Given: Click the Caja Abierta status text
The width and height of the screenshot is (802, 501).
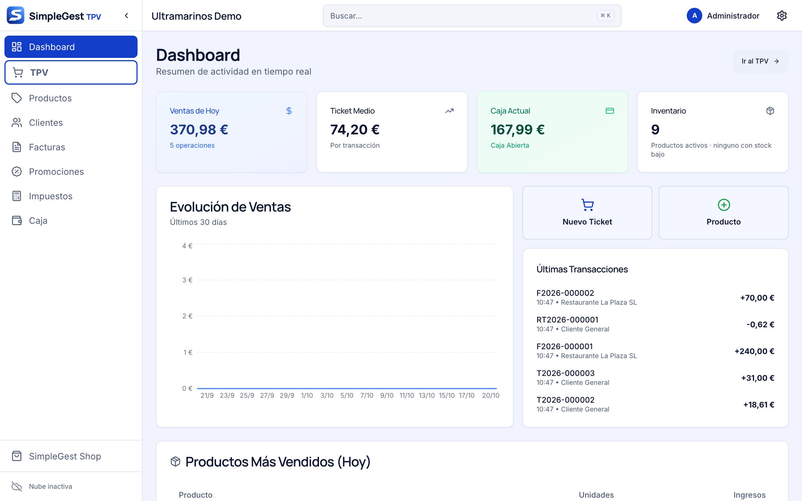Looking at the screenshot, I should click(510, 145).
